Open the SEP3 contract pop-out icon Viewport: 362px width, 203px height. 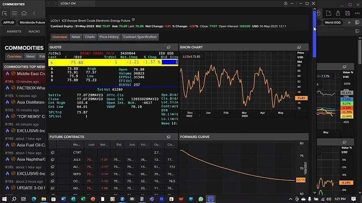(52, 174)
